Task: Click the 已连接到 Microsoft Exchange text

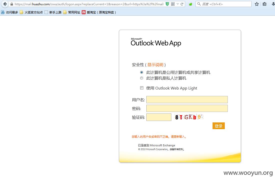Action: (x=156, y=145)
